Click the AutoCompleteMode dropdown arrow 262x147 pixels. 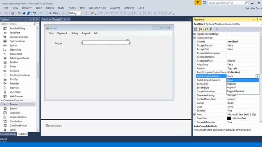click(257, 76)
